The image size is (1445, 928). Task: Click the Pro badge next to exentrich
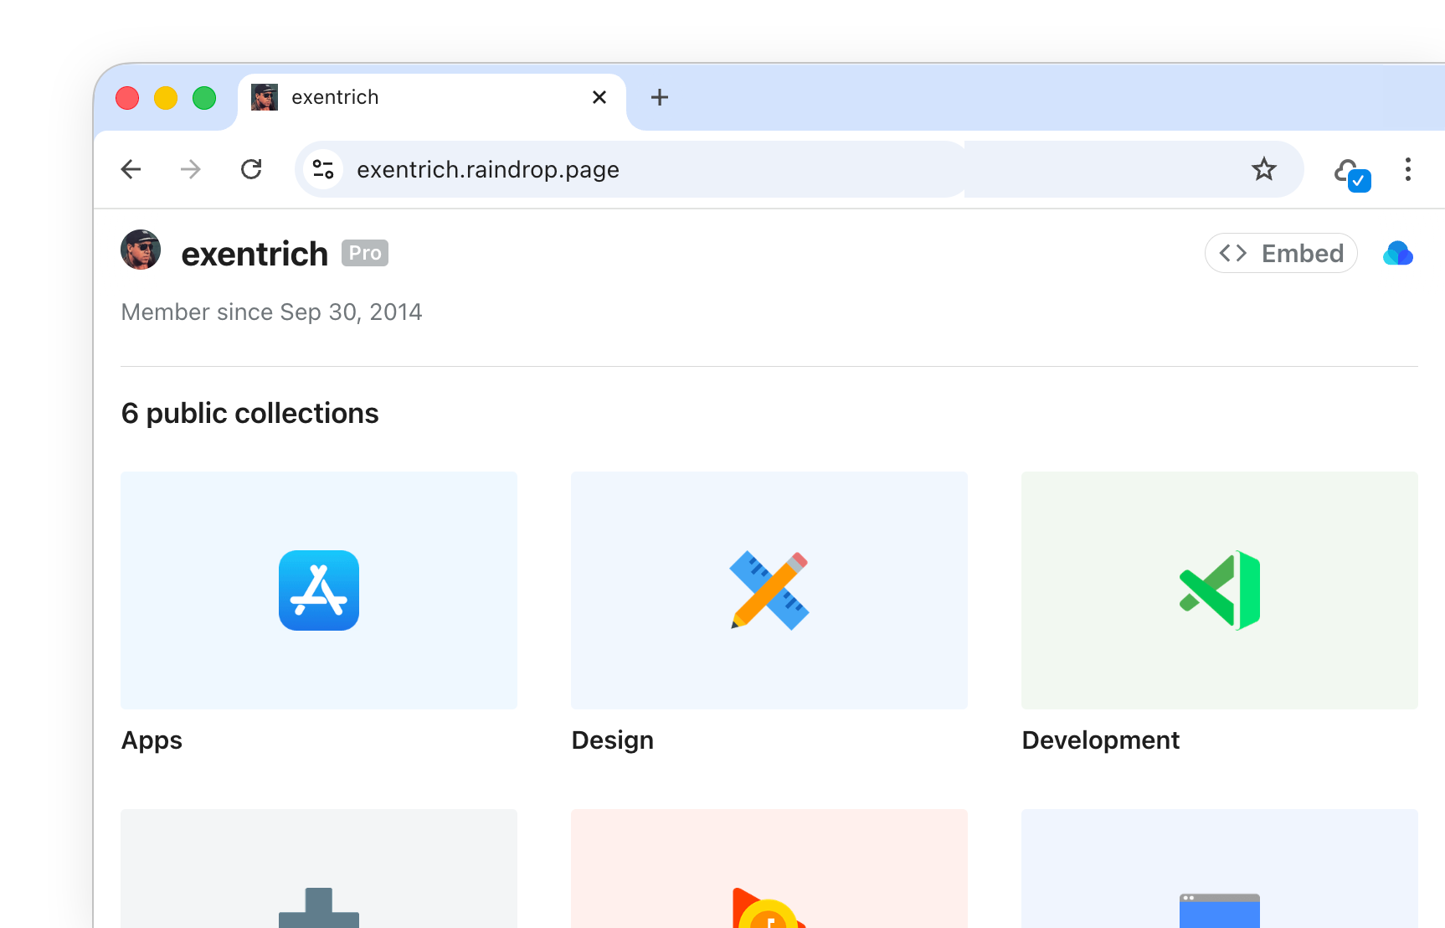pyautogui.click(x=365, y=253)
